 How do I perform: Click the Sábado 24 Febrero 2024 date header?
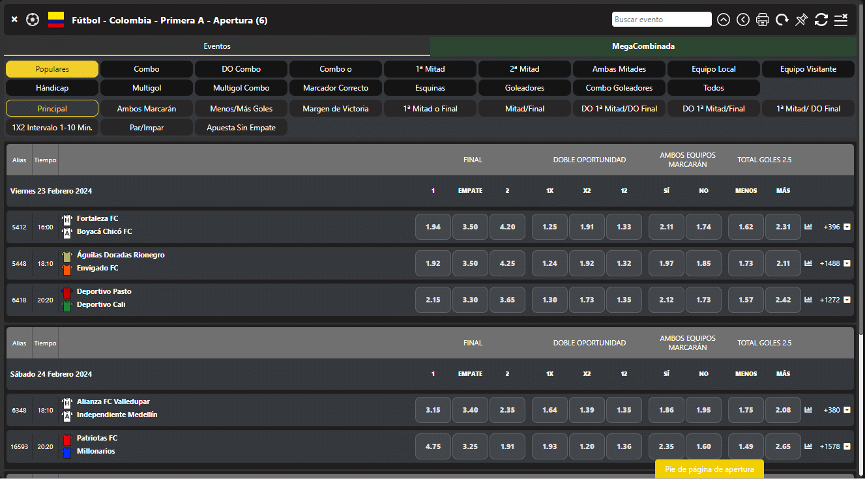coord(51,374)
